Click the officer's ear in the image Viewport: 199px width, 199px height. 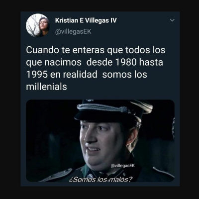click(x=133, y=138)
